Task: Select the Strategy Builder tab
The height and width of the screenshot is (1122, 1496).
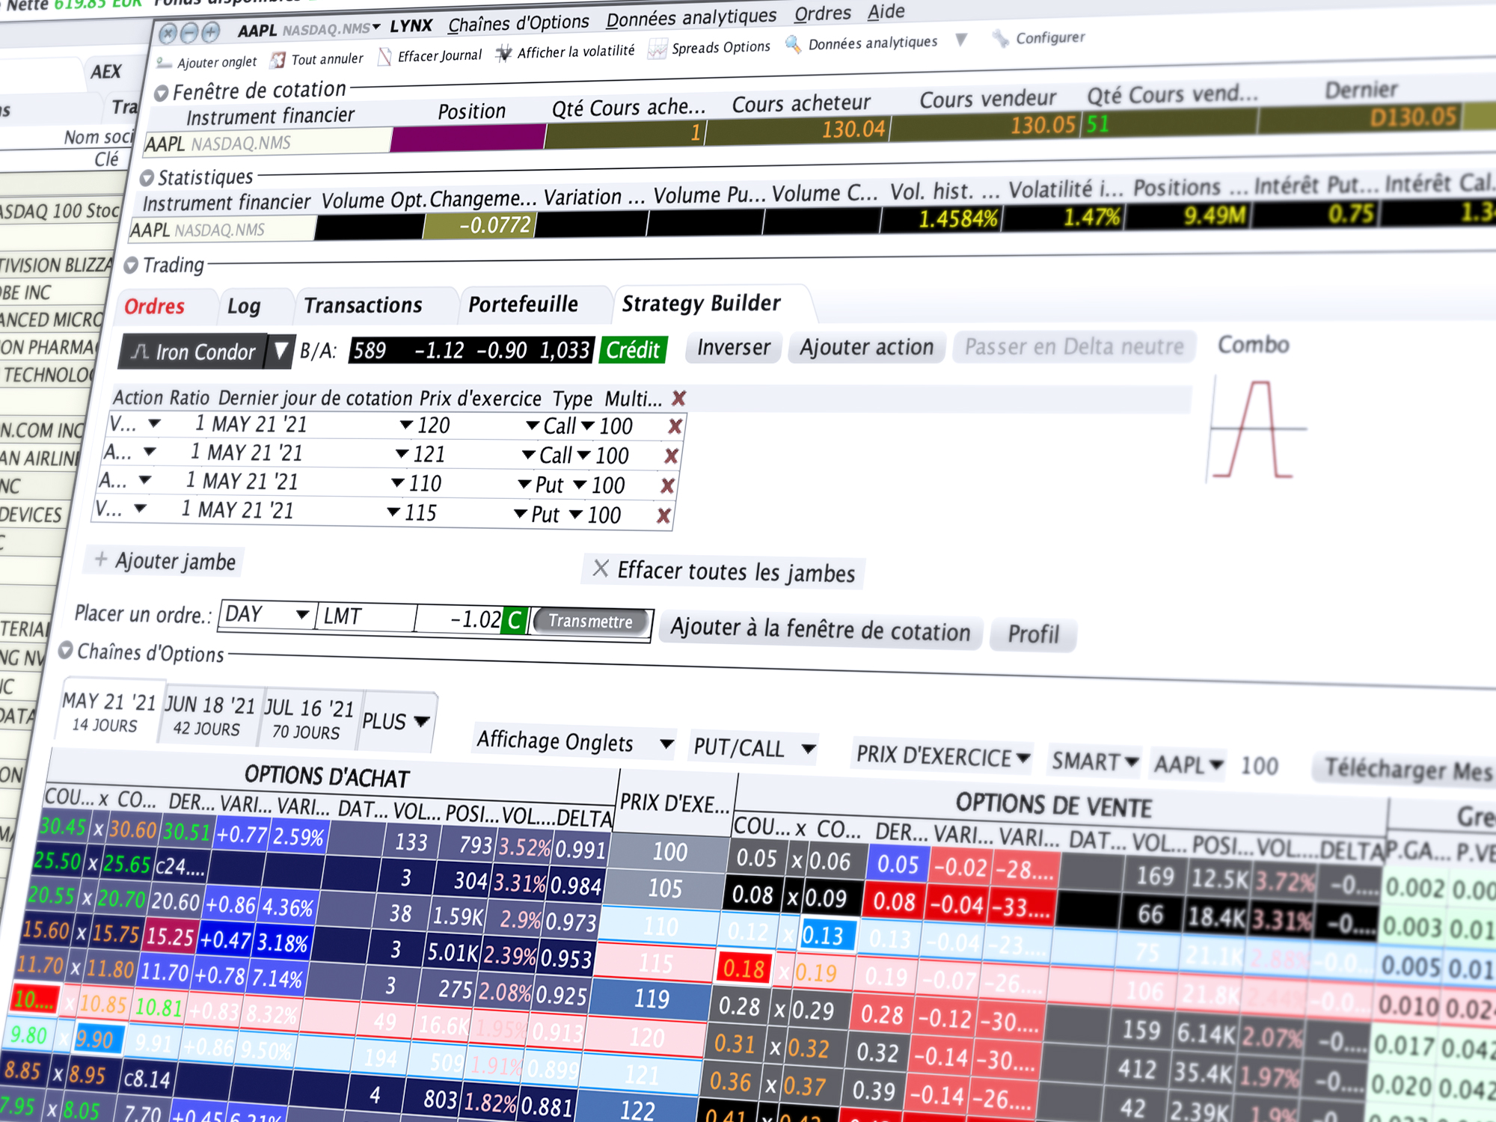Action: [x=702, y=303]
